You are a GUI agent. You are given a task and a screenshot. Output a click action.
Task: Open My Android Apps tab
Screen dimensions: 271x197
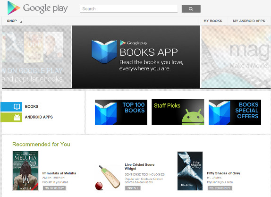point(249,21)
